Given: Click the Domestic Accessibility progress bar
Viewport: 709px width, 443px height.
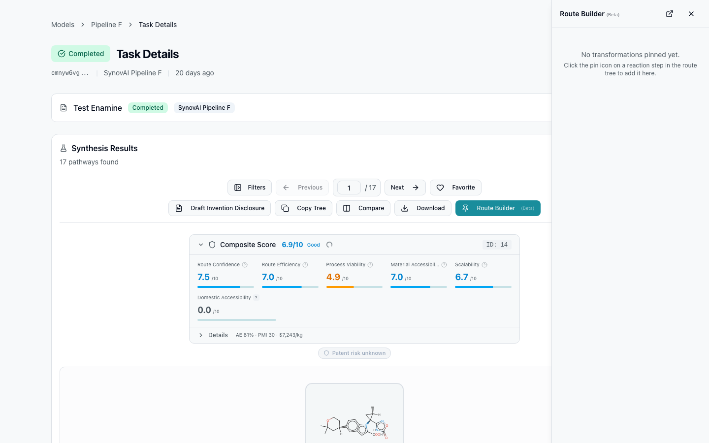Looking at the screenshot, I should click(237, 320).
